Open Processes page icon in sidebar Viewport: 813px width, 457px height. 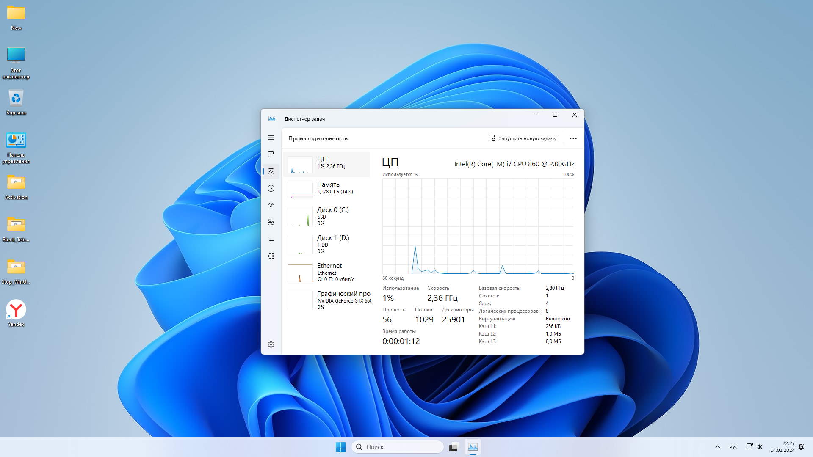271,154
